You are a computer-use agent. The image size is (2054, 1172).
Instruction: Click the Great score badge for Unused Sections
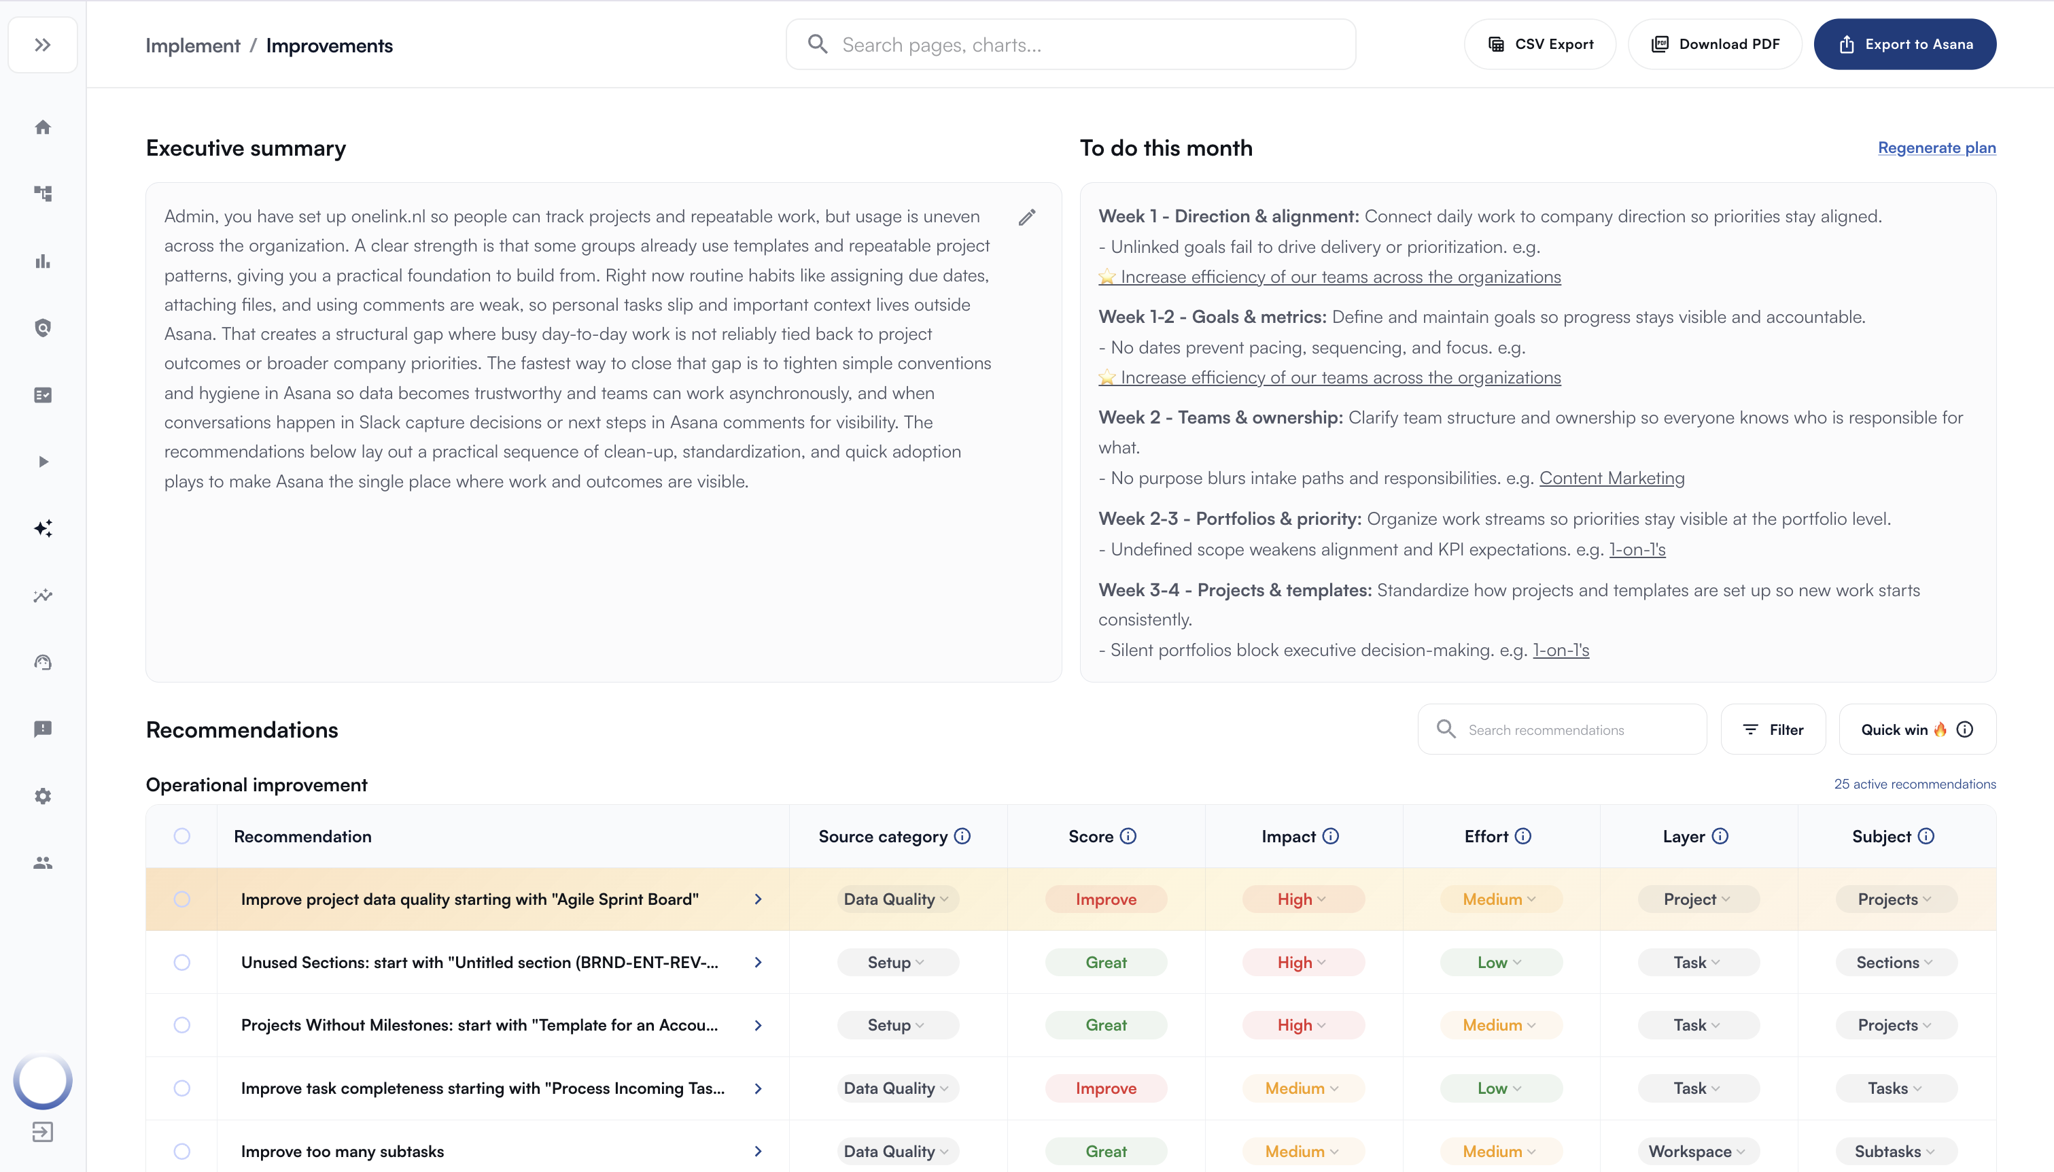tap(1105, 963)
